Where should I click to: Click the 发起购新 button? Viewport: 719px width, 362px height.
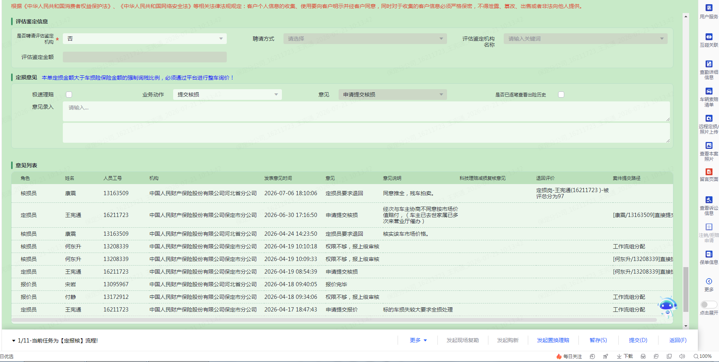(x=508, y=340)
